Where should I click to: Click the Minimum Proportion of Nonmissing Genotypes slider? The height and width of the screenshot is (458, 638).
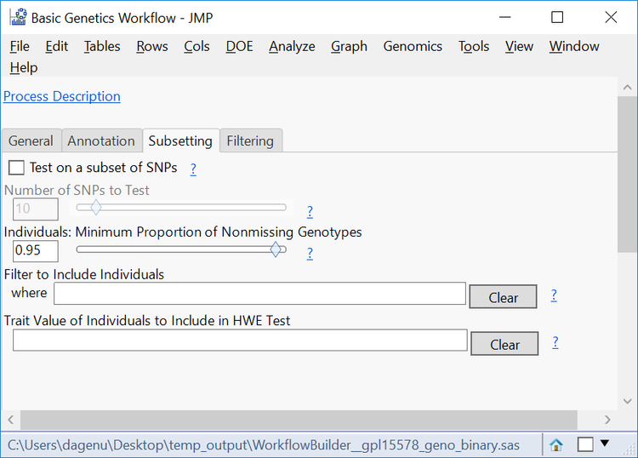[181, 249]
